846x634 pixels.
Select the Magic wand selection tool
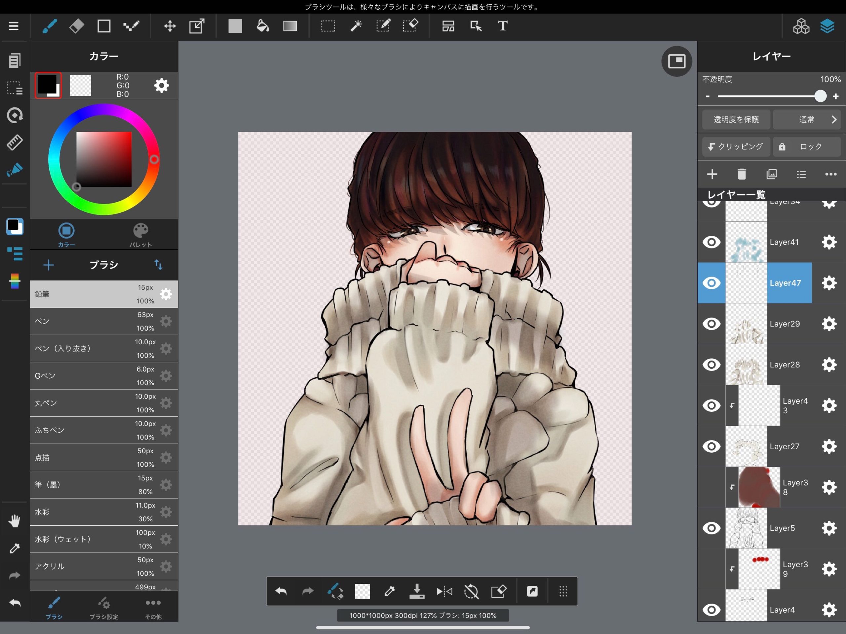pyautogui.click(x=356, y=26)
